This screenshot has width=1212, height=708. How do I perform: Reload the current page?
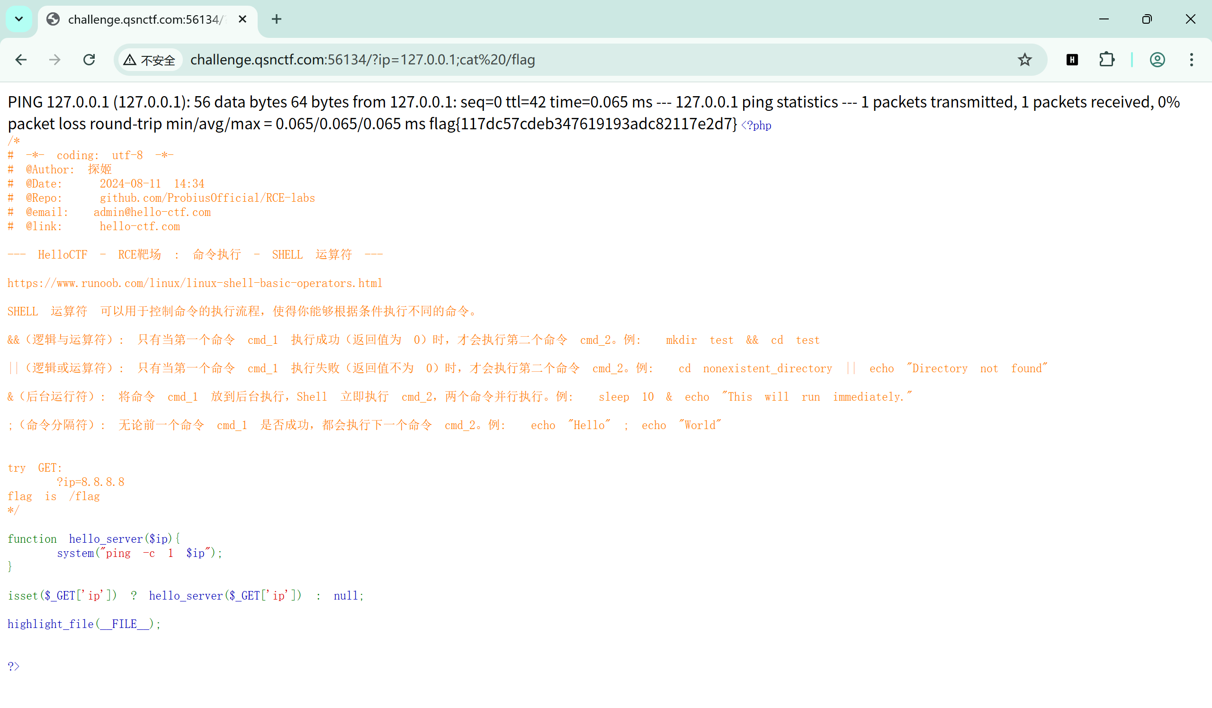[89, 60]
